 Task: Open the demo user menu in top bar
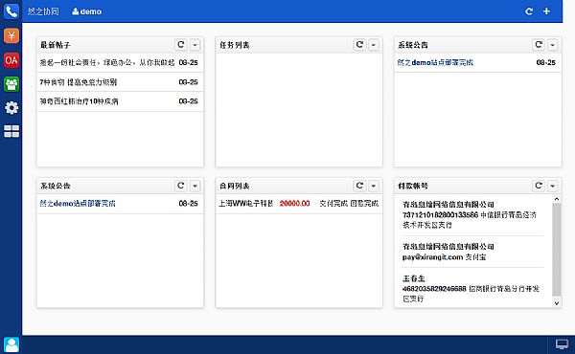(x=86, y=11)
